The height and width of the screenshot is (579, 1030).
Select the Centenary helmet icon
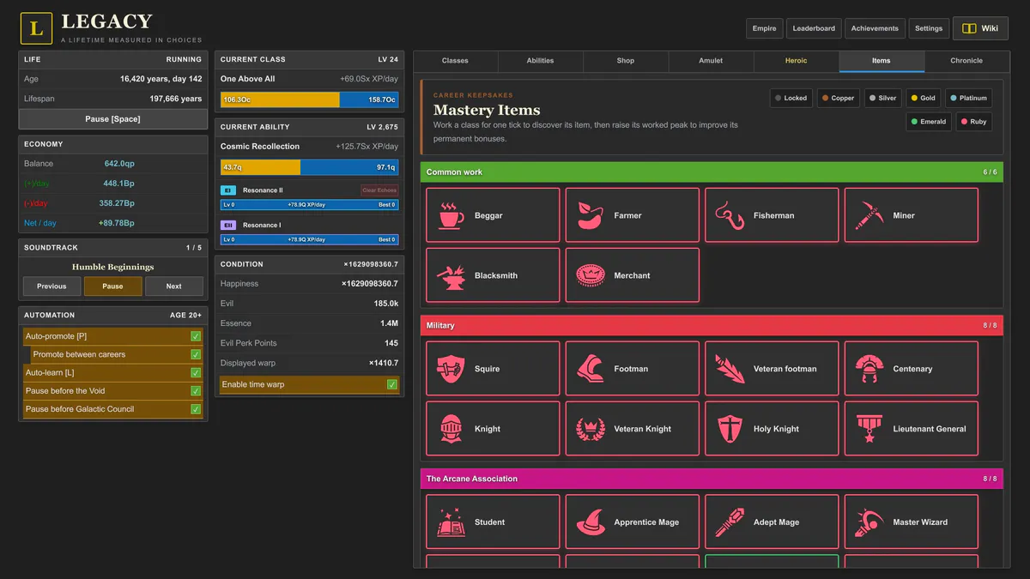click(x=869, y=369)
